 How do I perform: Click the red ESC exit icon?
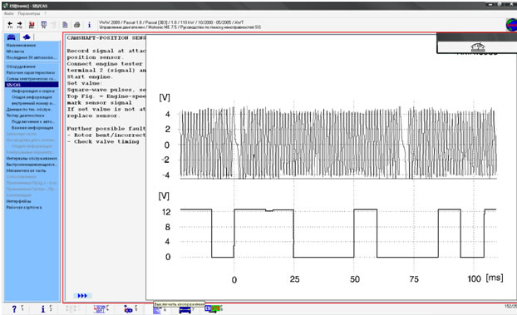click(x=32, y=25)
